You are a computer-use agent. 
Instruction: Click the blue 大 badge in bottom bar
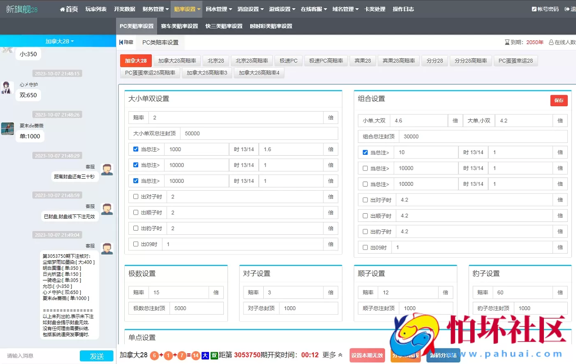pyautogui.click(x=204, y=355)
